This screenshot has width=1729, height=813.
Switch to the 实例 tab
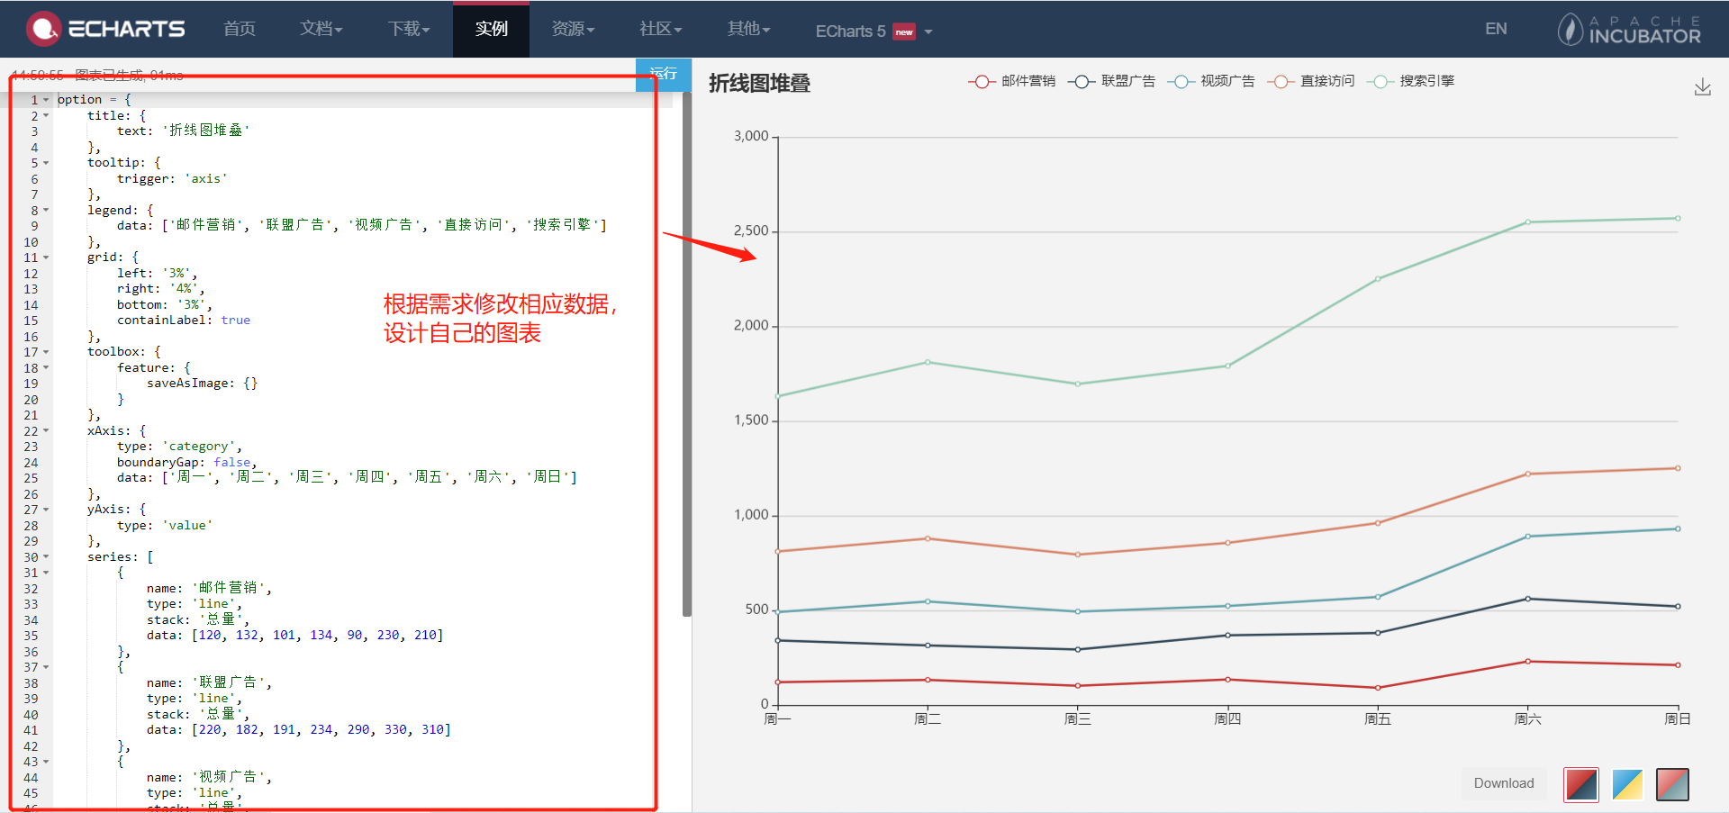491,28
